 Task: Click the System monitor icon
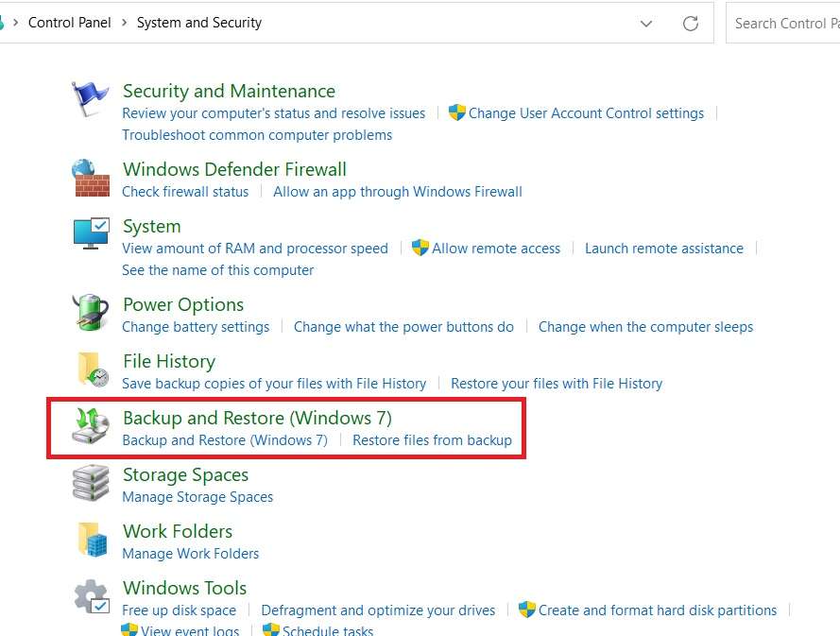tap(91, 233)
